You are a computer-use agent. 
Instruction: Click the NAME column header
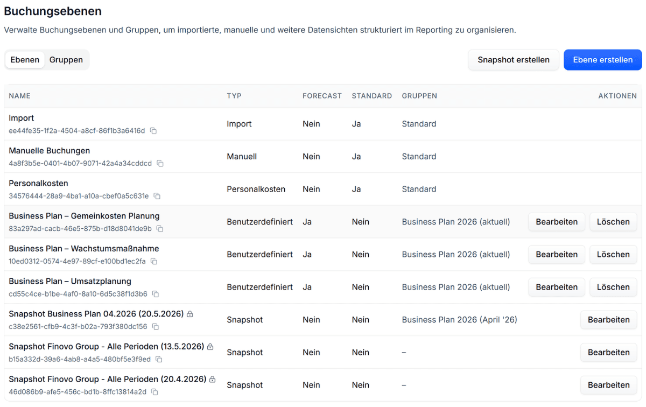pos(19,96)
